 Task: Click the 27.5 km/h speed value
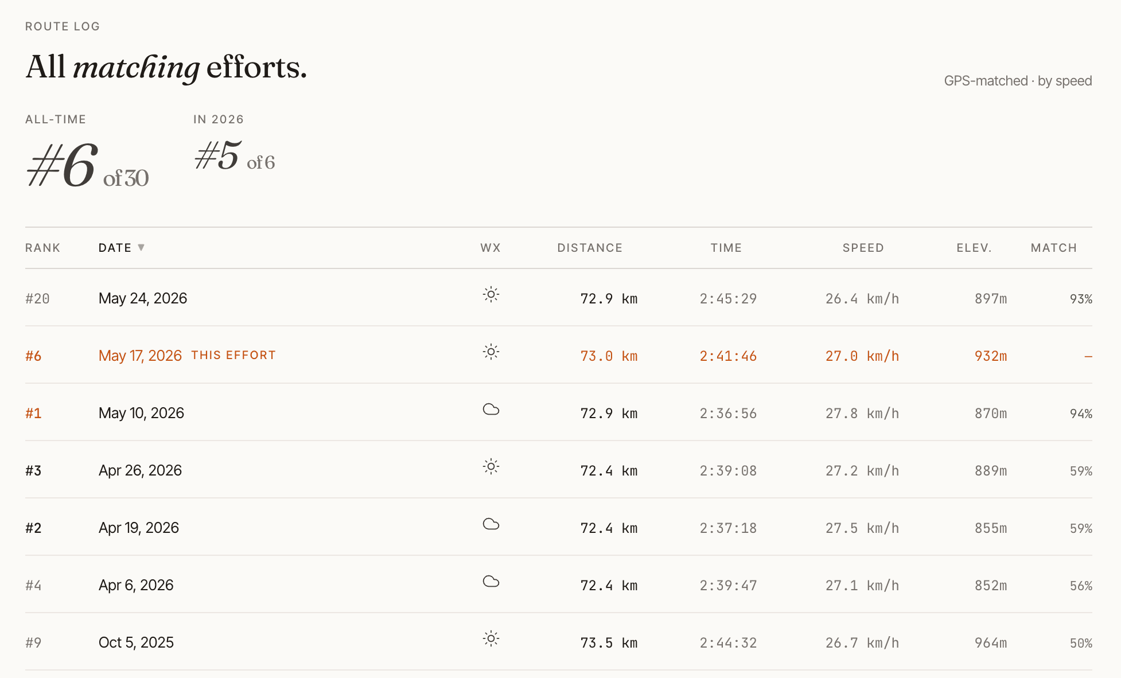[x=862, y=528]
